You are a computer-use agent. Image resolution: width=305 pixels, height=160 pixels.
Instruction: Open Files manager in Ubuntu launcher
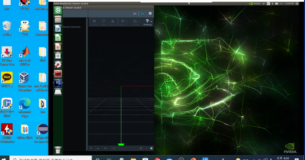(x=58, y=19)
